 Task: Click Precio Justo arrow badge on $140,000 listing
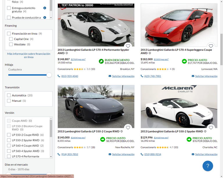(102, 139)
